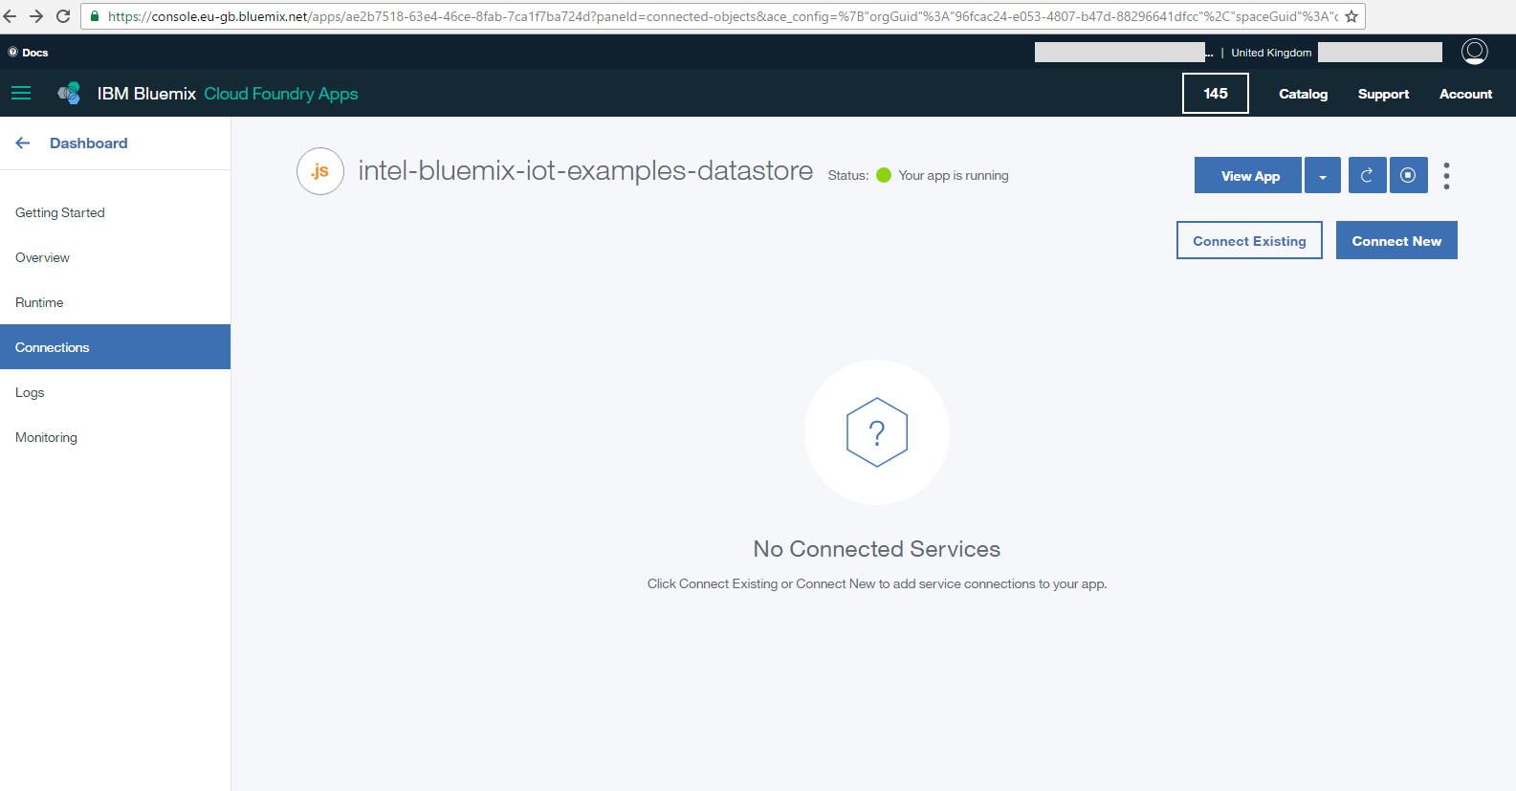Click the IBM Bluemix title link
Screen dimensions: 1516x791
(x=146, y=94)
